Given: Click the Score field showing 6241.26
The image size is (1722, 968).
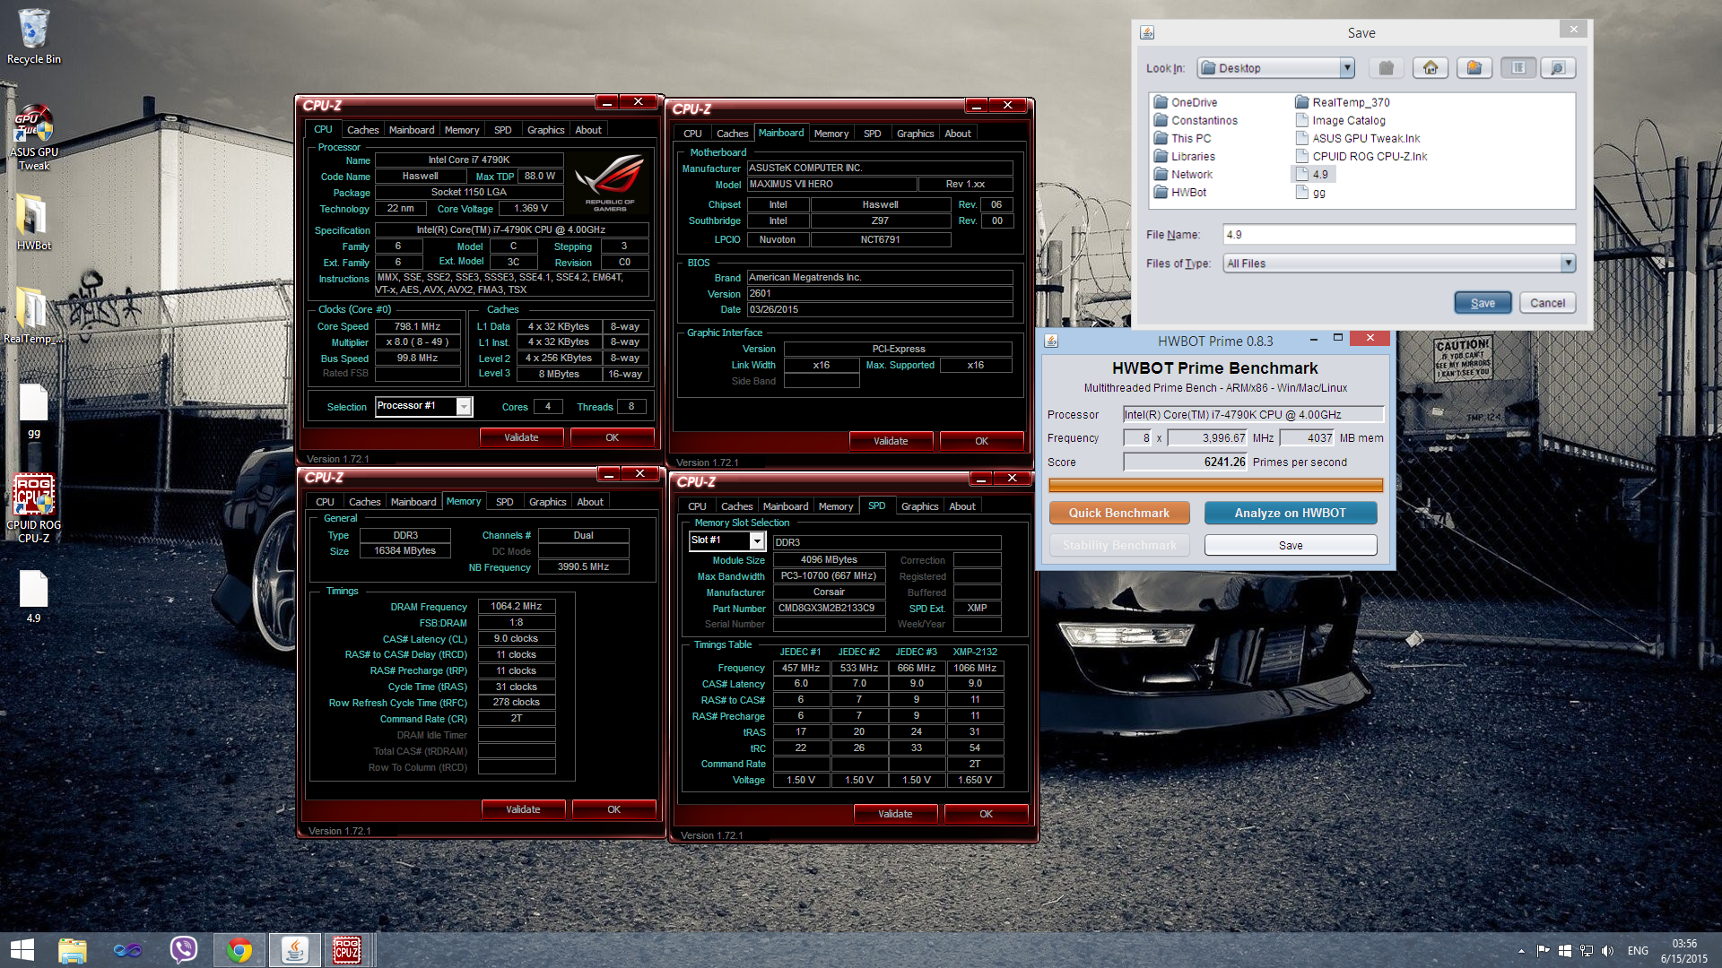Looking at the screenshot, I should coord(1185,462).
